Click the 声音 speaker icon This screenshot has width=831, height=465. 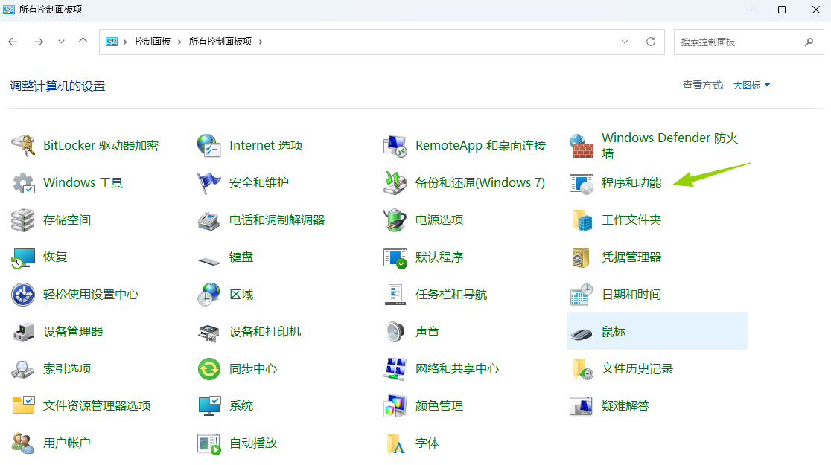click(395, 332)
